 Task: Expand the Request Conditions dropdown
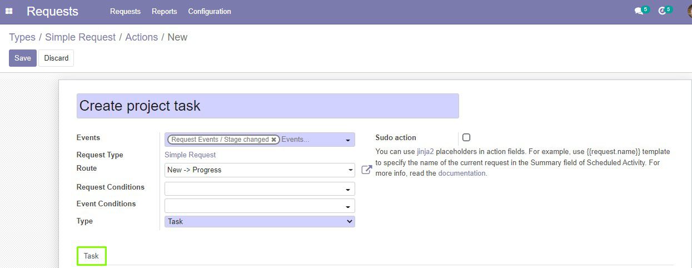pyautogui.click(x=260, y=189)
